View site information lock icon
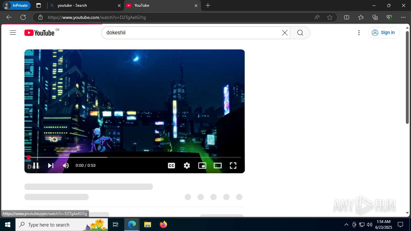The width and height of the screenshot is (411, 231). [40, 17]
